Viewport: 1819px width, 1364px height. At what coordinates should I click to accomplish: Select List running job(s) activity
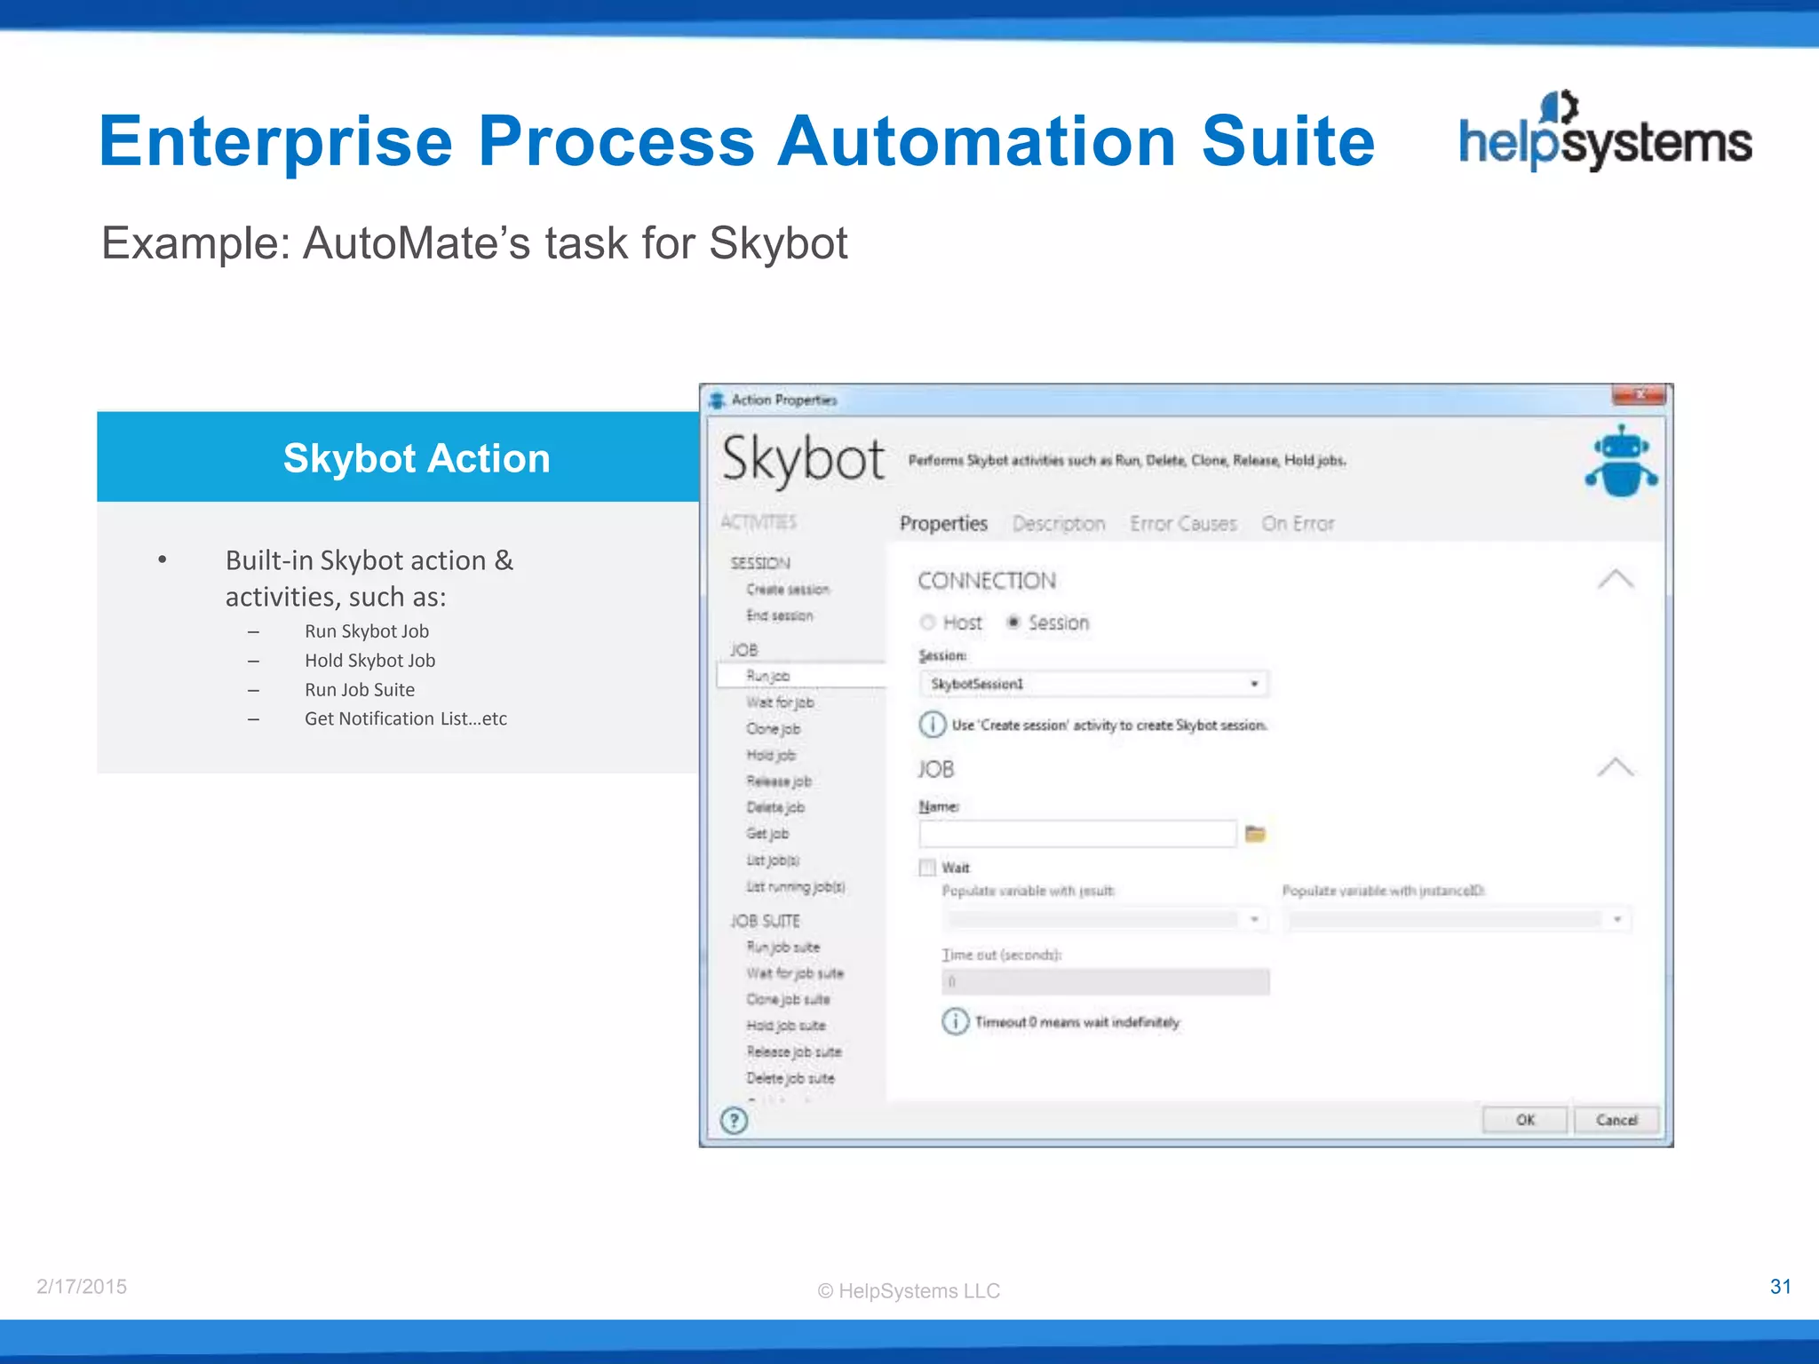click(796, 887)
